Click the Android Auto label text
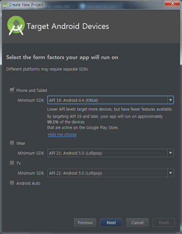Viewport: 182px width, 234px height. [28, 183]
